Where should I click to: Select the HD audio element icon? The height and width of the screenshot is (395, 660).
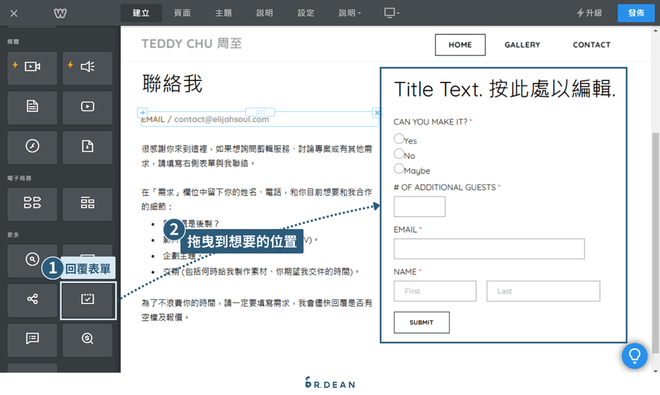click(87, 68)
